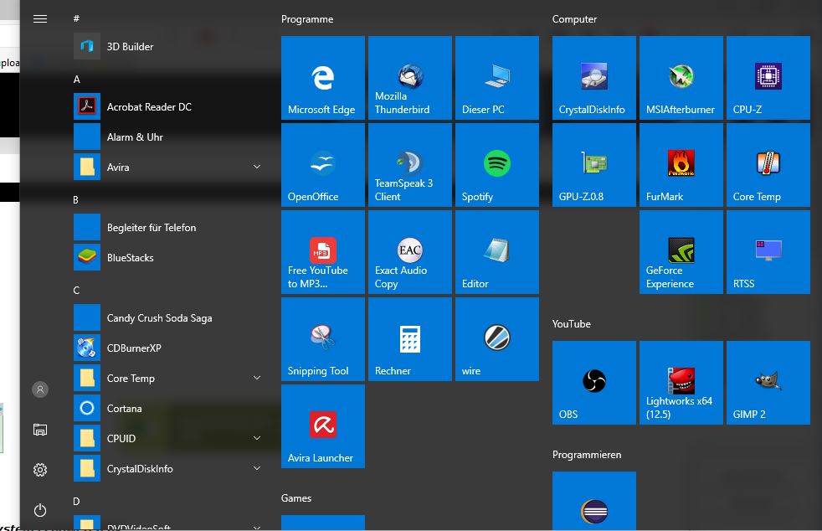The height and width of the screenshot is (531, 822).
Task: Launch the Snipping Tool tile
Action: tap(323, 339)
